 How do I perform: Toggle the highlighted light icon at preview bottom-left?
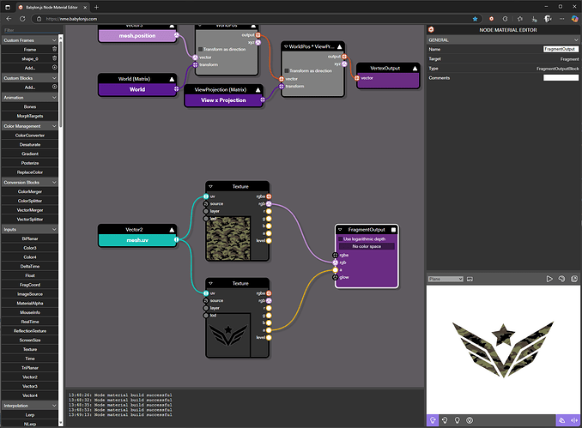click(x=433, y=420)
